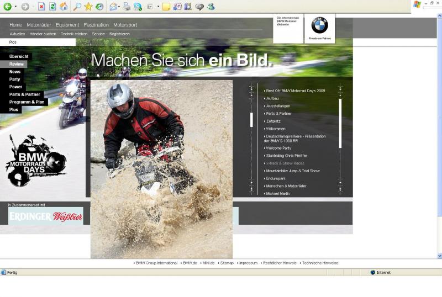Open the Michael Martin gallery entry
Viewport: 442px width, 297px height.
pos(278,194)
